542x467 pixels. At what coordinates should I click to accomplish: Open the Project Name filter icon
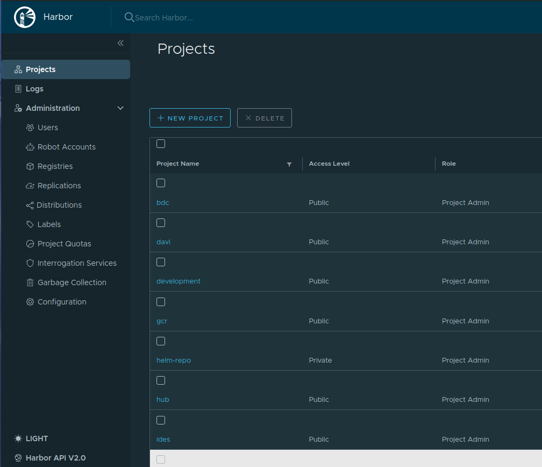click(289, 164)
